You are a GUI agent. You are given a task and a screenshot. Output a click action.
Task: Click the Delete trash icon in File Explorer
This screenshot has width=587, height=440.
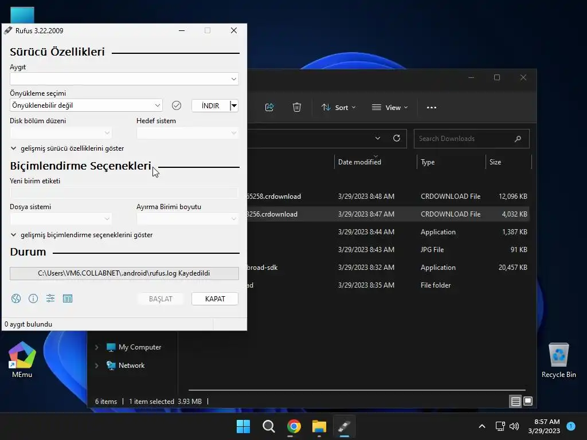tap(297, 107)
